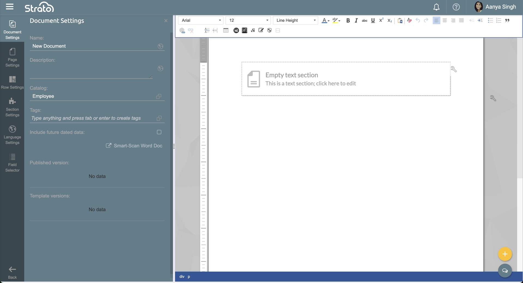
Task: Click the underline formatting icon
Action: (373, 20)
